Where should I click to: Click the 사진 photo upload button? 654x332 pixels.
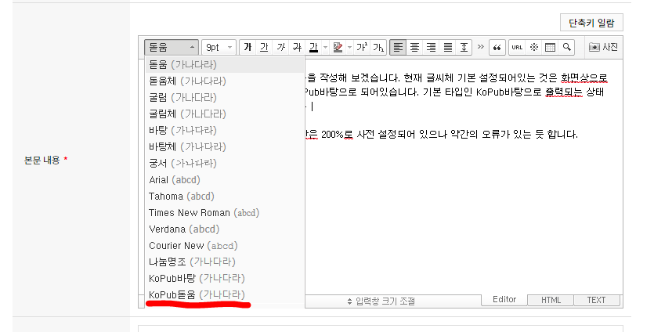(603, 47)
